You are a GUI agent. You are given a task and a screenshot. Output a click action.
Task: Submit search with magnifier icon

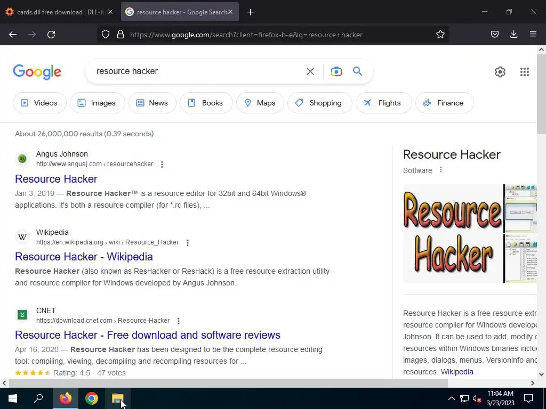coord(358,71)
